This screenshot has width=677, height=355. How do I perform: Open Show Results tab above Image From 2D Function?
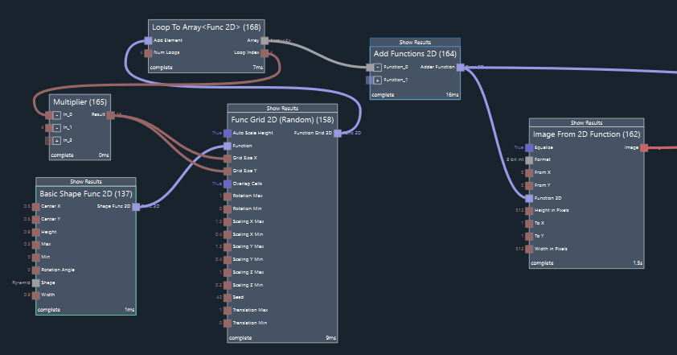click(x=586, y=122)
